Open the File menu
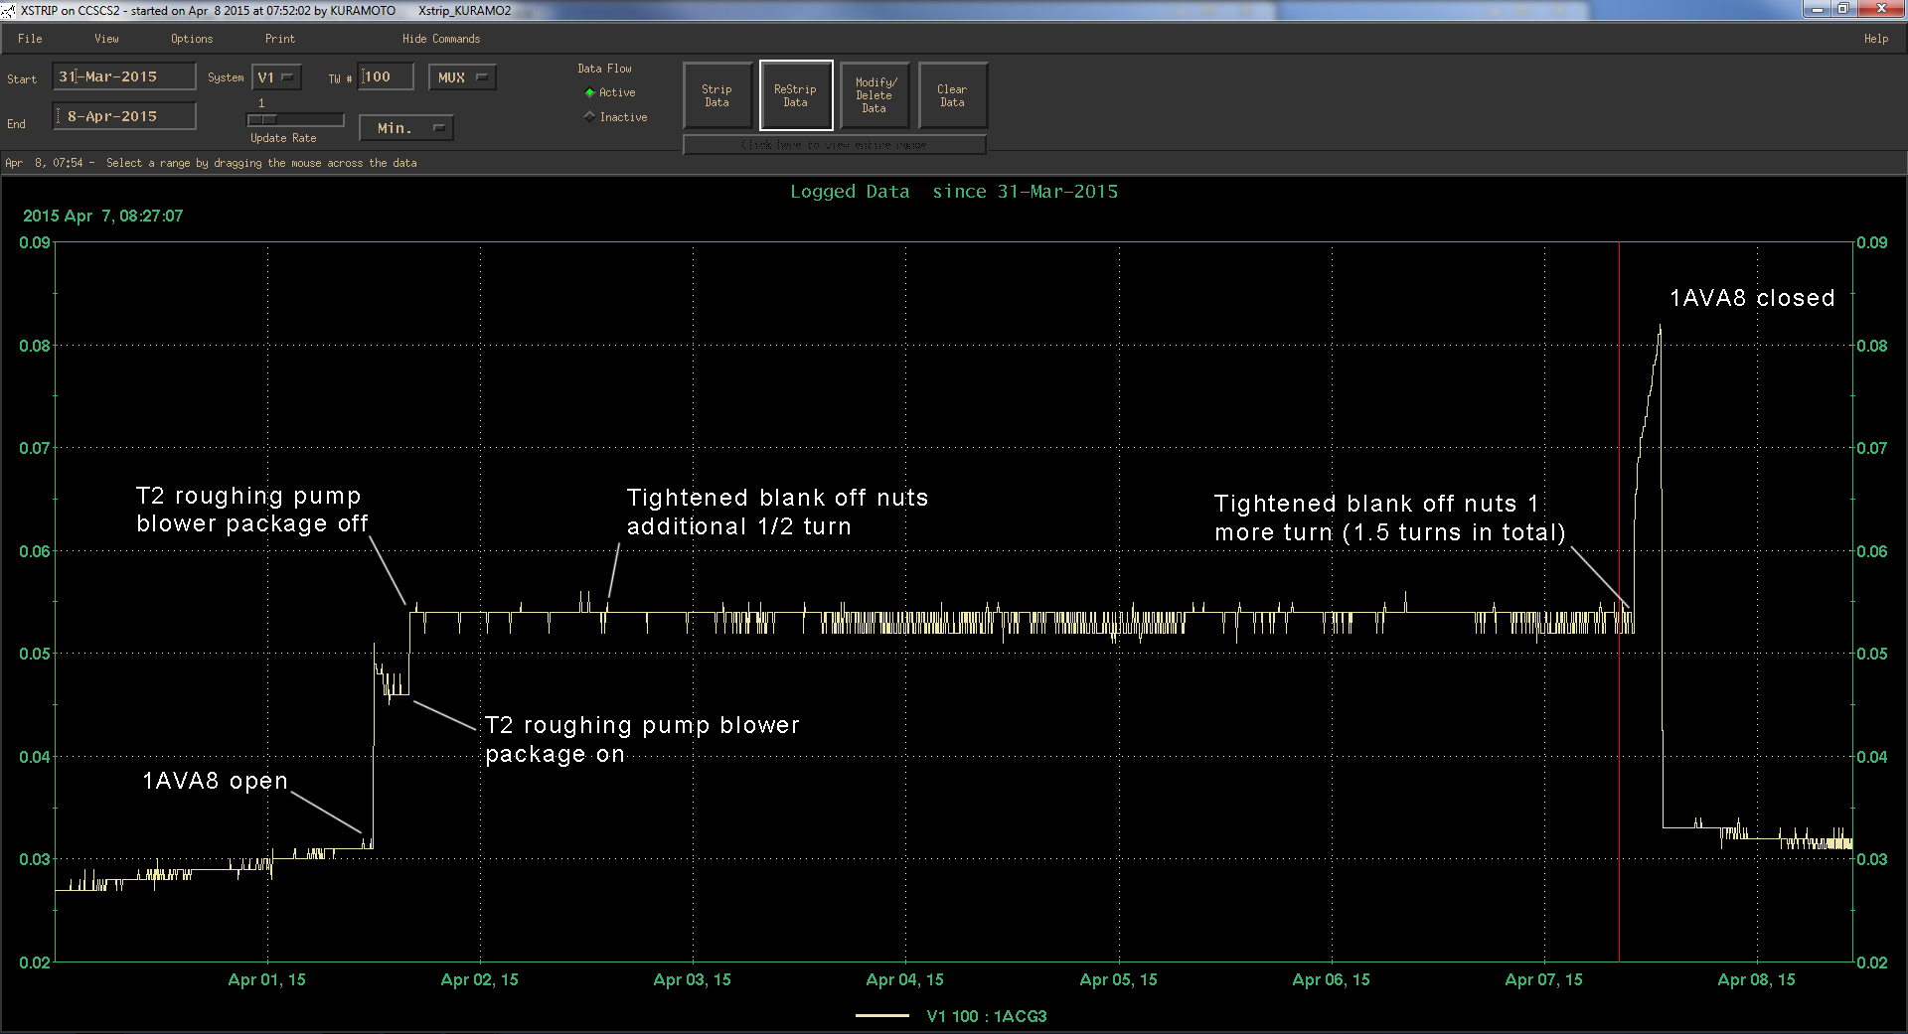1908x1034 pixels. tap(30, 39)
